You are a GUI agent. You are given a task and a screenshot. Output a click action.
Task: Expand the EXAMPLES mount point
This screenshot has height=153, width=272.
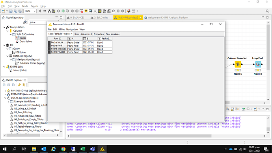point(5,94)
